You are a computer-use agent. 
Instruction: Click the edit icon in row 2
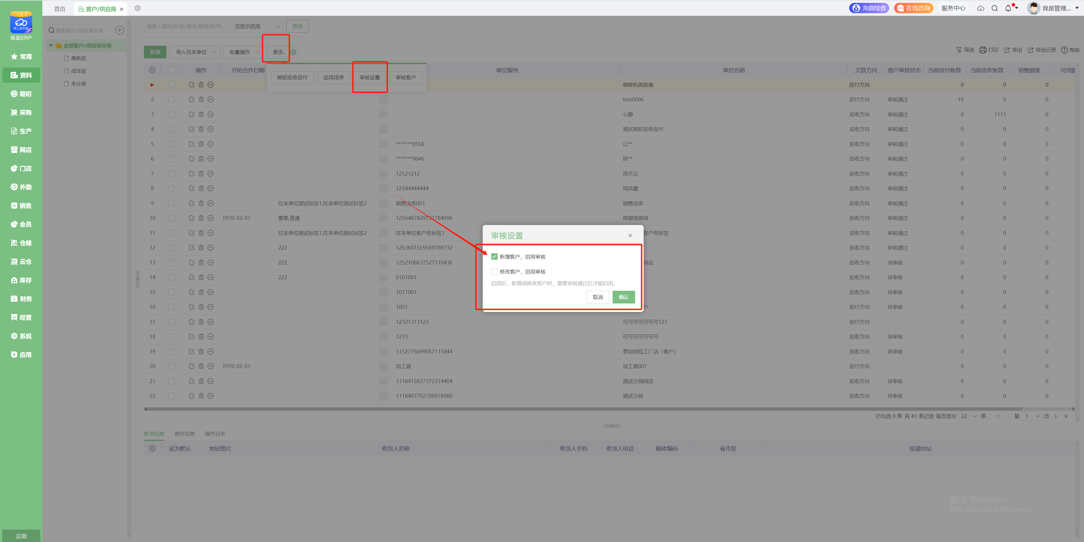click(x=191, y=99)
